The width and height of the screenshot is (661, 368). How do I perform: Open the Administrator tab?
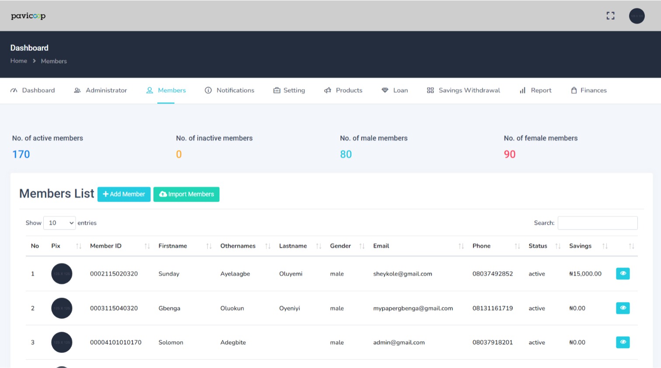(101, 90)
